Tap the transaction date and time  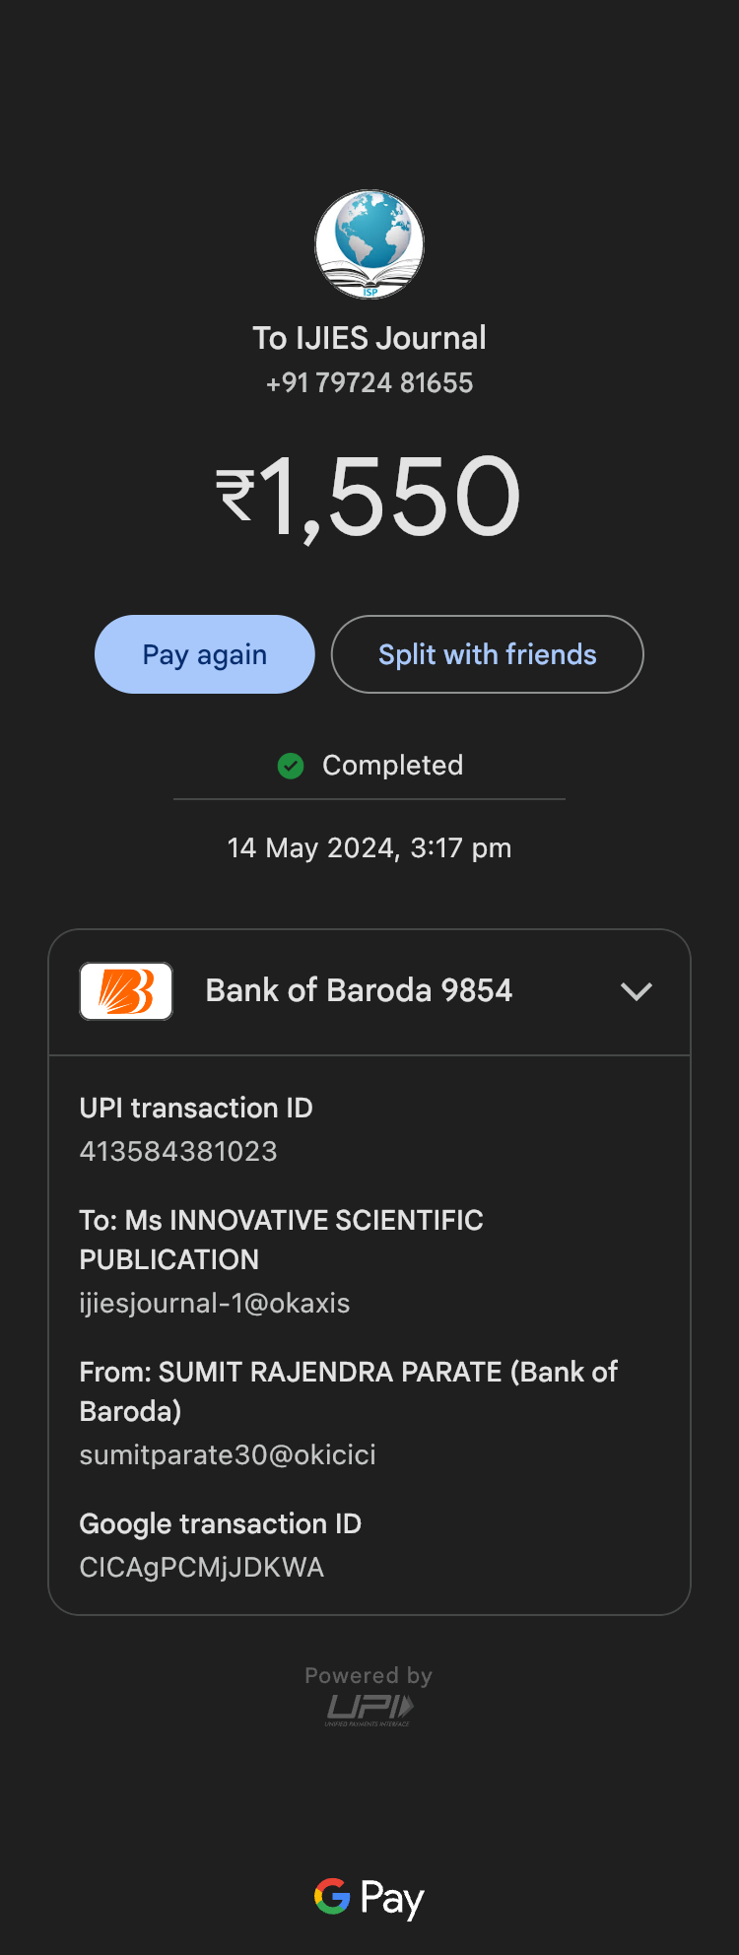coord(369,847)
